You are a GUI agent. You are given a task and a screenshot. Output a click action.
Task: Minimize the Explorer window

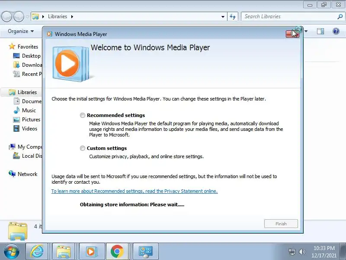point(310,5)
